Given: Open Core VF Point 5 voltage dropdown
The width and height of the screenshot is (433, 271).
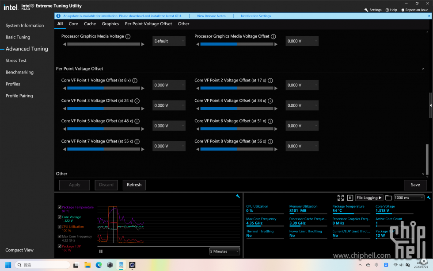Looking at the screenshot, I should click(169, 126).
